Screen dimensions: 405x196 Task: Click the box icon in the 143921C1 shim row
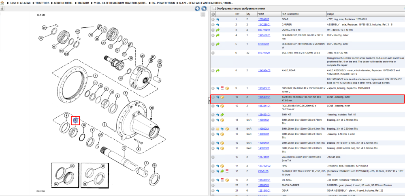[x=222, y=120]
